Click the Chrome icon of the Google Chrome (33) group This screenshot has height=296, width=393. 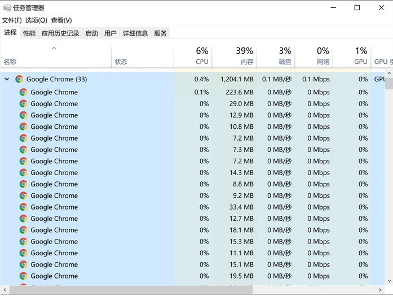click(19, 79)
